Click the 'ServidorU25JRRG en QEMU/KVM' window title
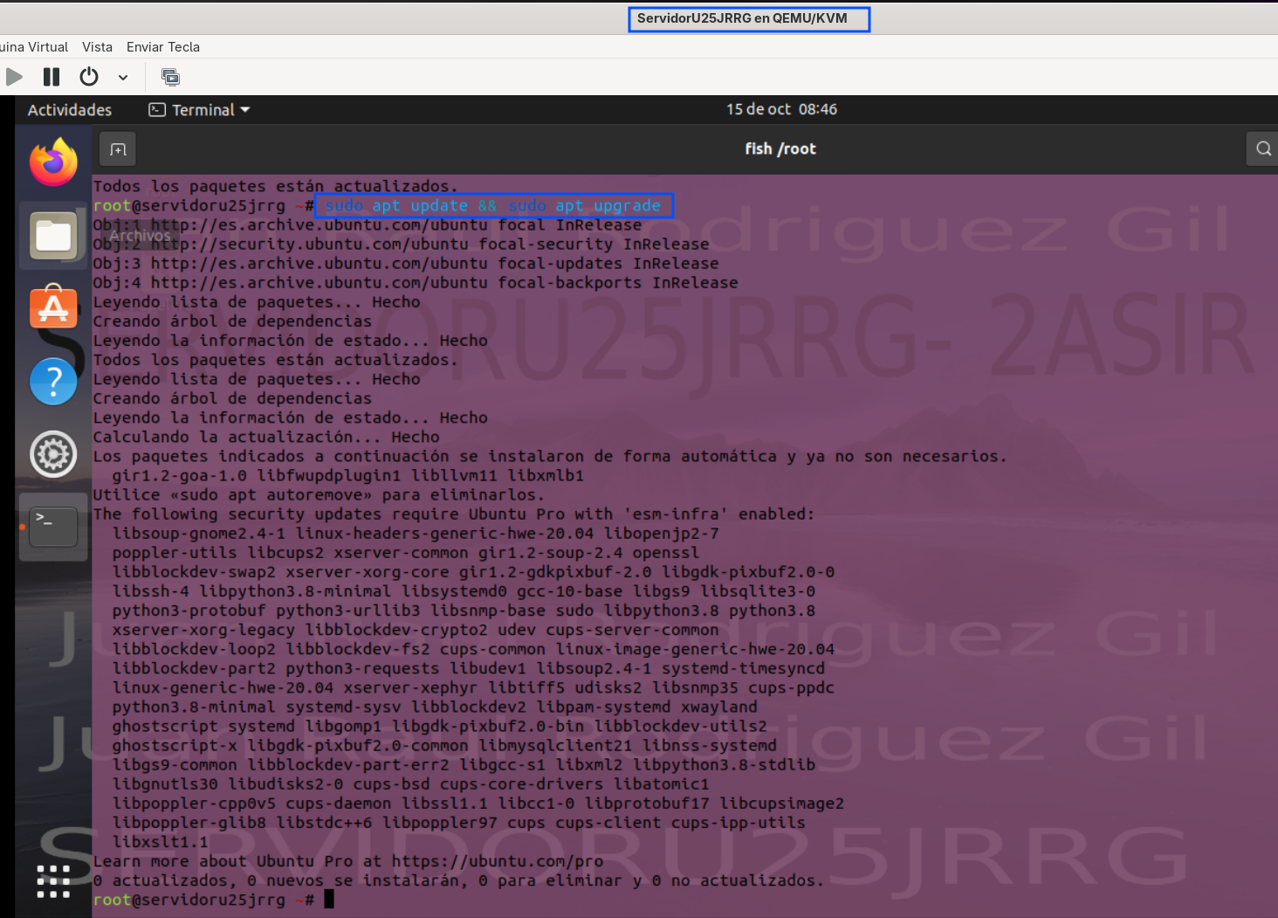Screen dimensions: 1278x918 pos(742,18)
